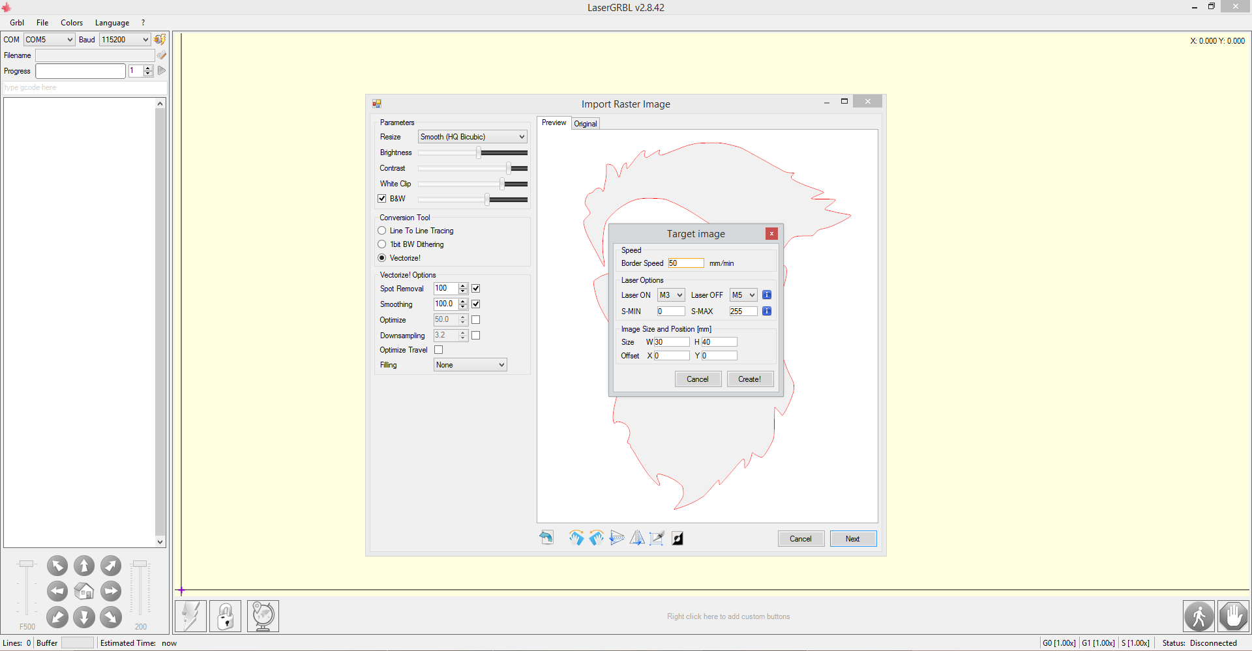Select the Vectorize! radio button

[382, 258]
